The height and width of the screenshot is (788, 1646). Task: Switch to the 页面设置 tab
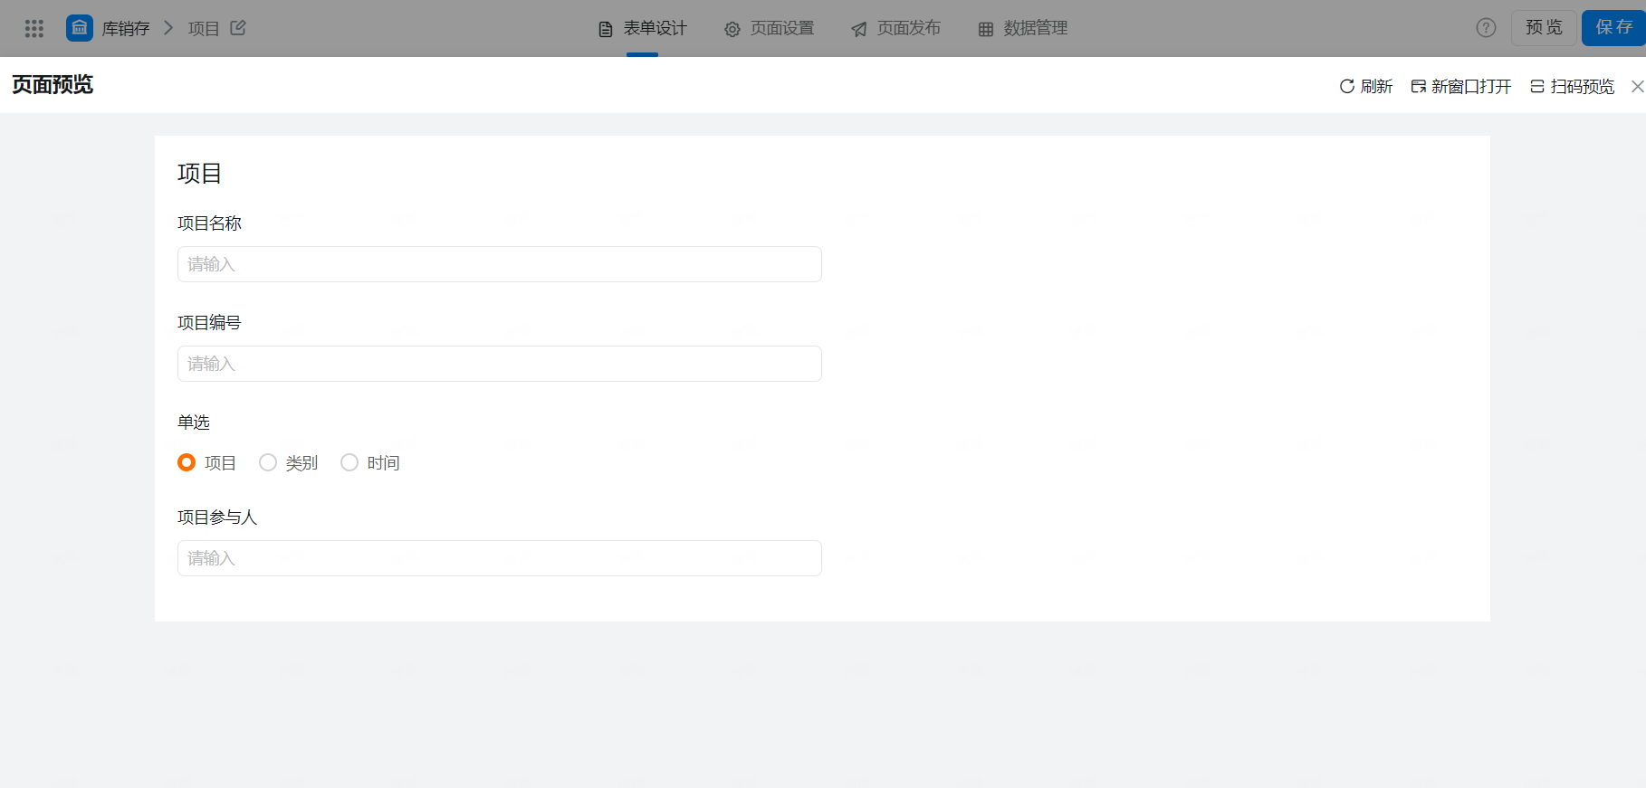point(770,29)
